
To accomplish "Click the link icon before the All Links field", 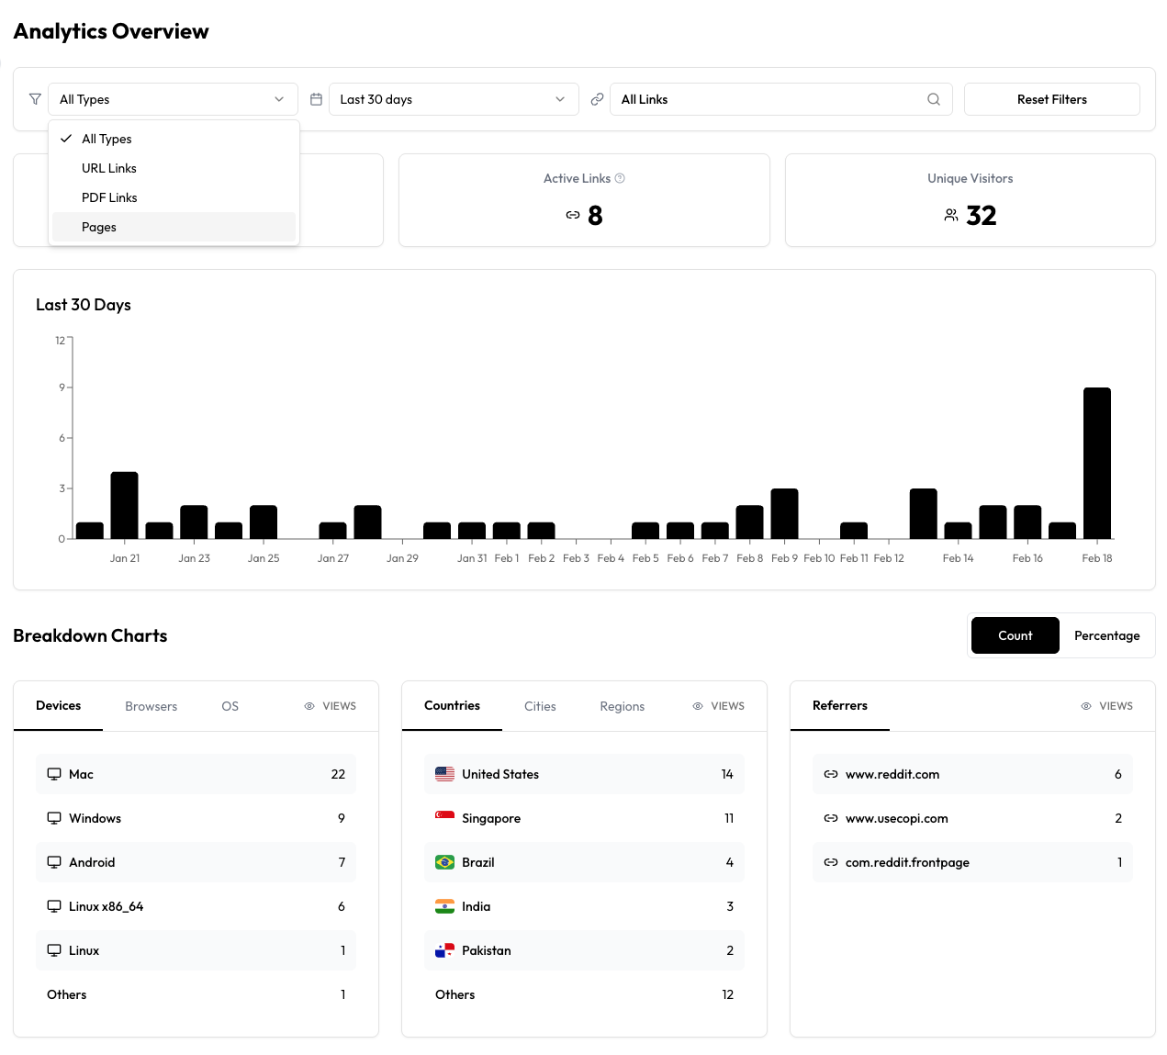I will (x=597, y=98).
